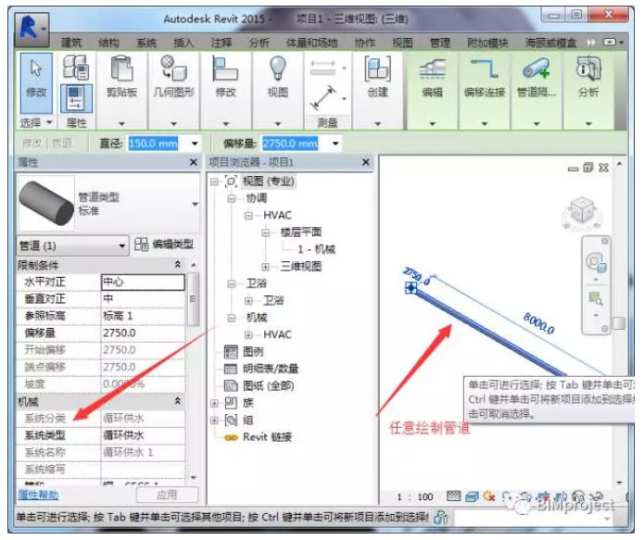Image resolution: width=644 pixels, height=540 pixels.
Task: Open the detail level view control
Action: (x=453, y=496)
